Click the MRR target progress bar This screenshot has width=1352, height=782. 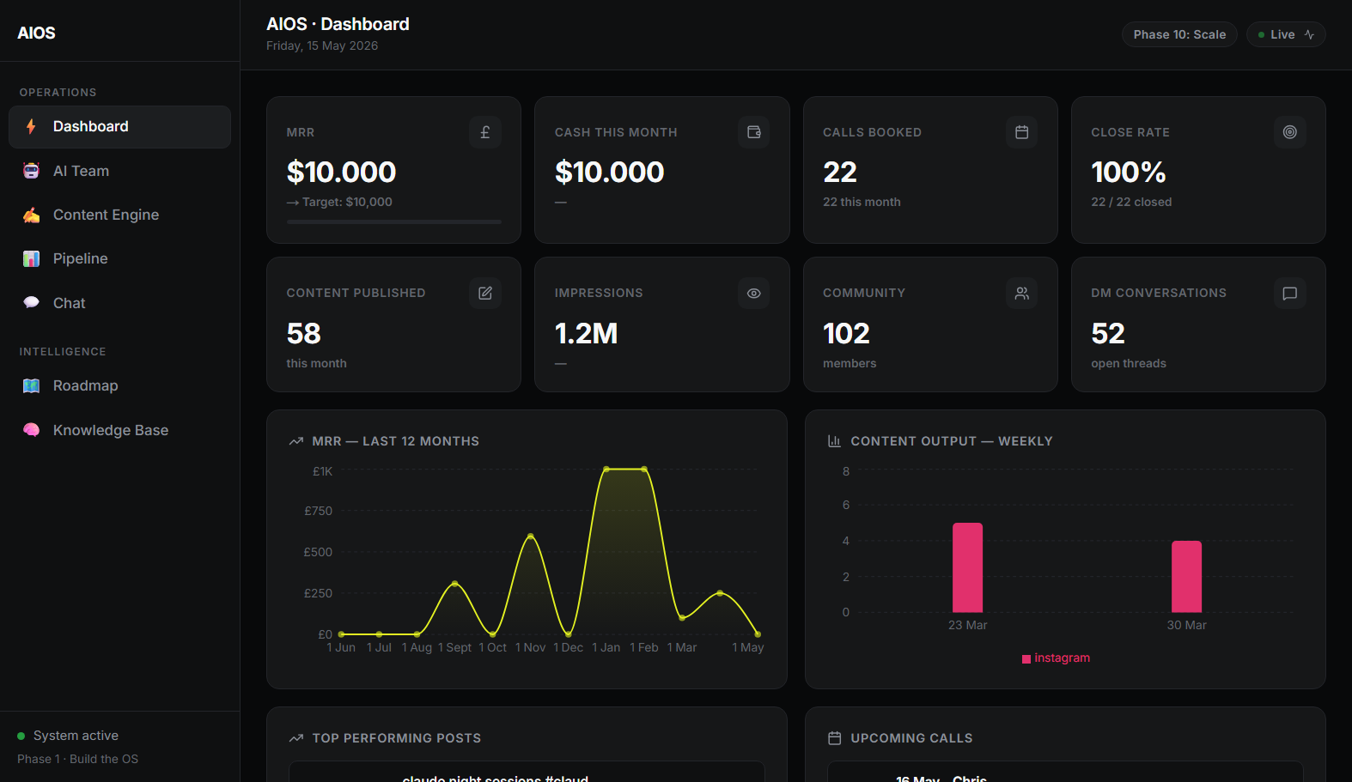pyautogui.click(x=394, y=221)
